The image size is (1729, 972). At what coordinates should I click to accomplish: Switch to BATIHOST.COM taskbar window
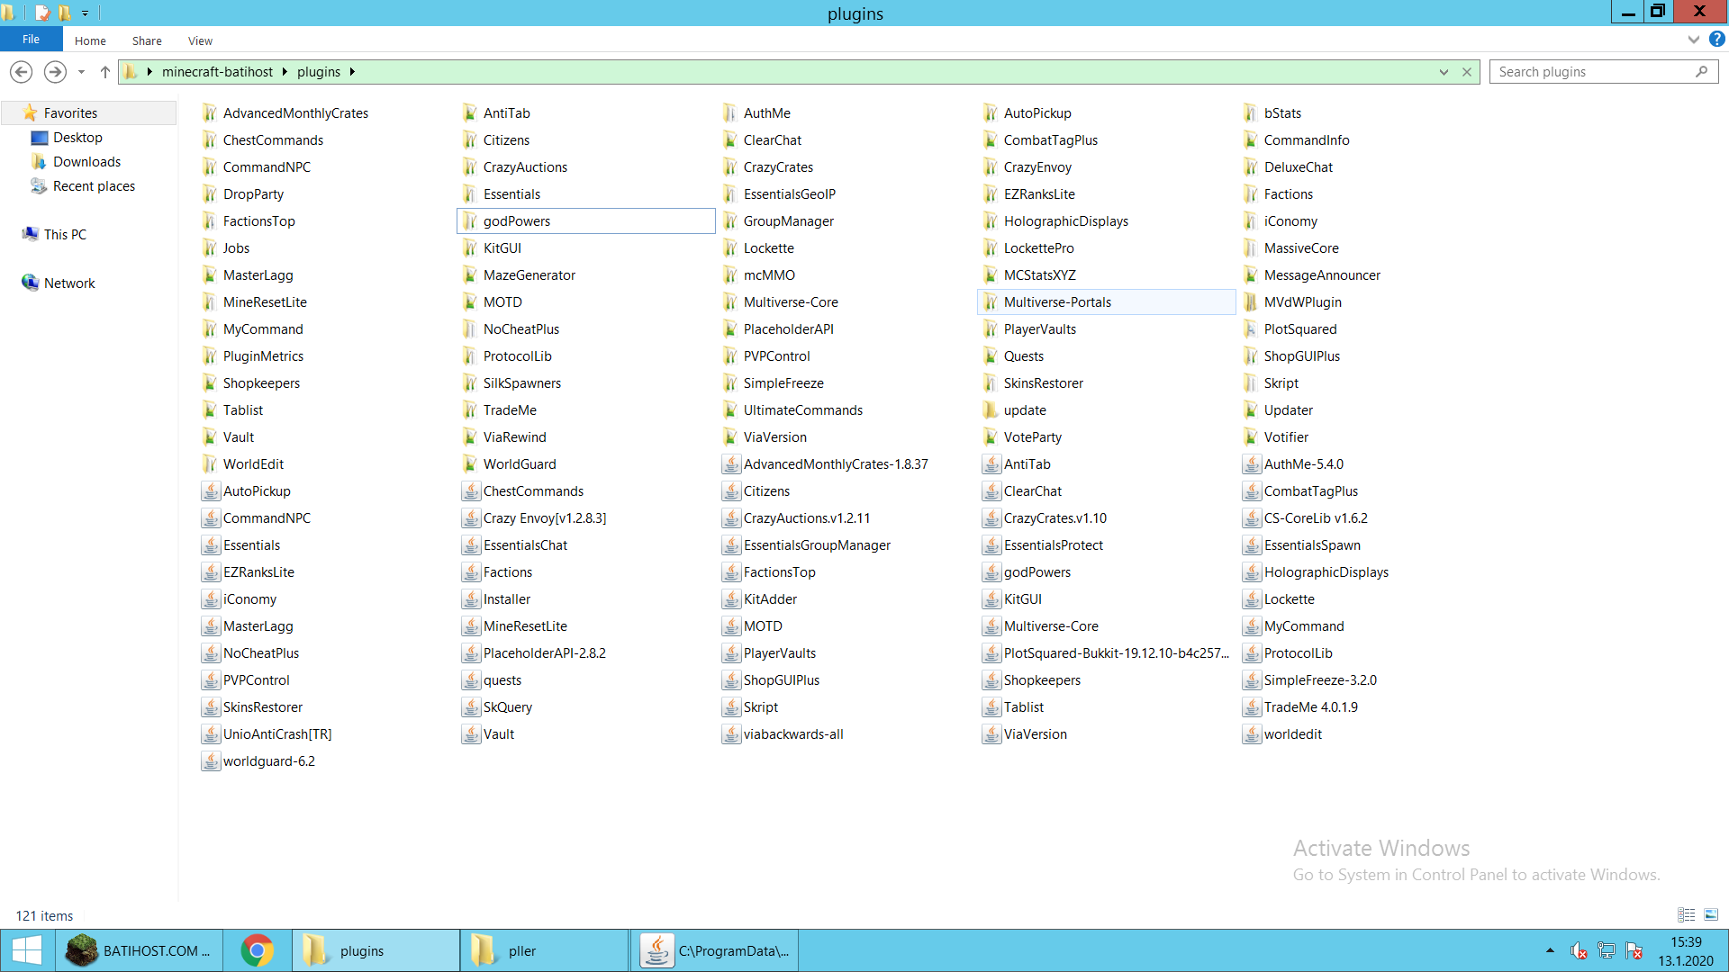[x=140, y=950]
